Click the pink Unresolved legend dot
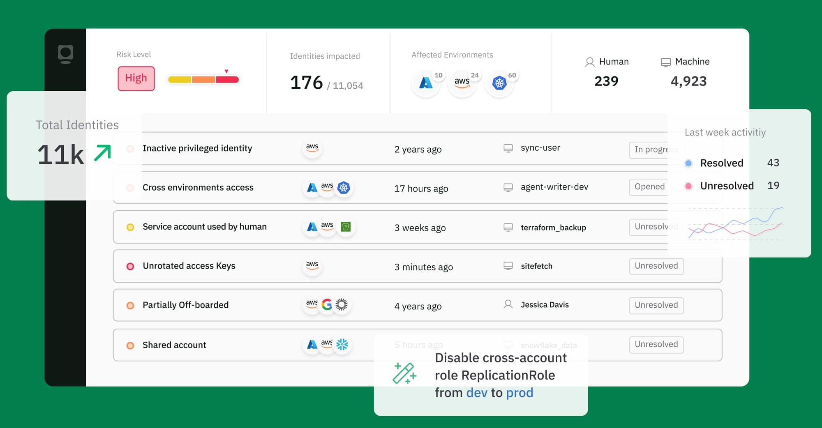Screen dimensions: 822x428 688,186
